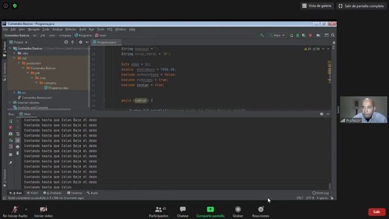
Task: Open the Build menu
Action: (x=83, y=29)
